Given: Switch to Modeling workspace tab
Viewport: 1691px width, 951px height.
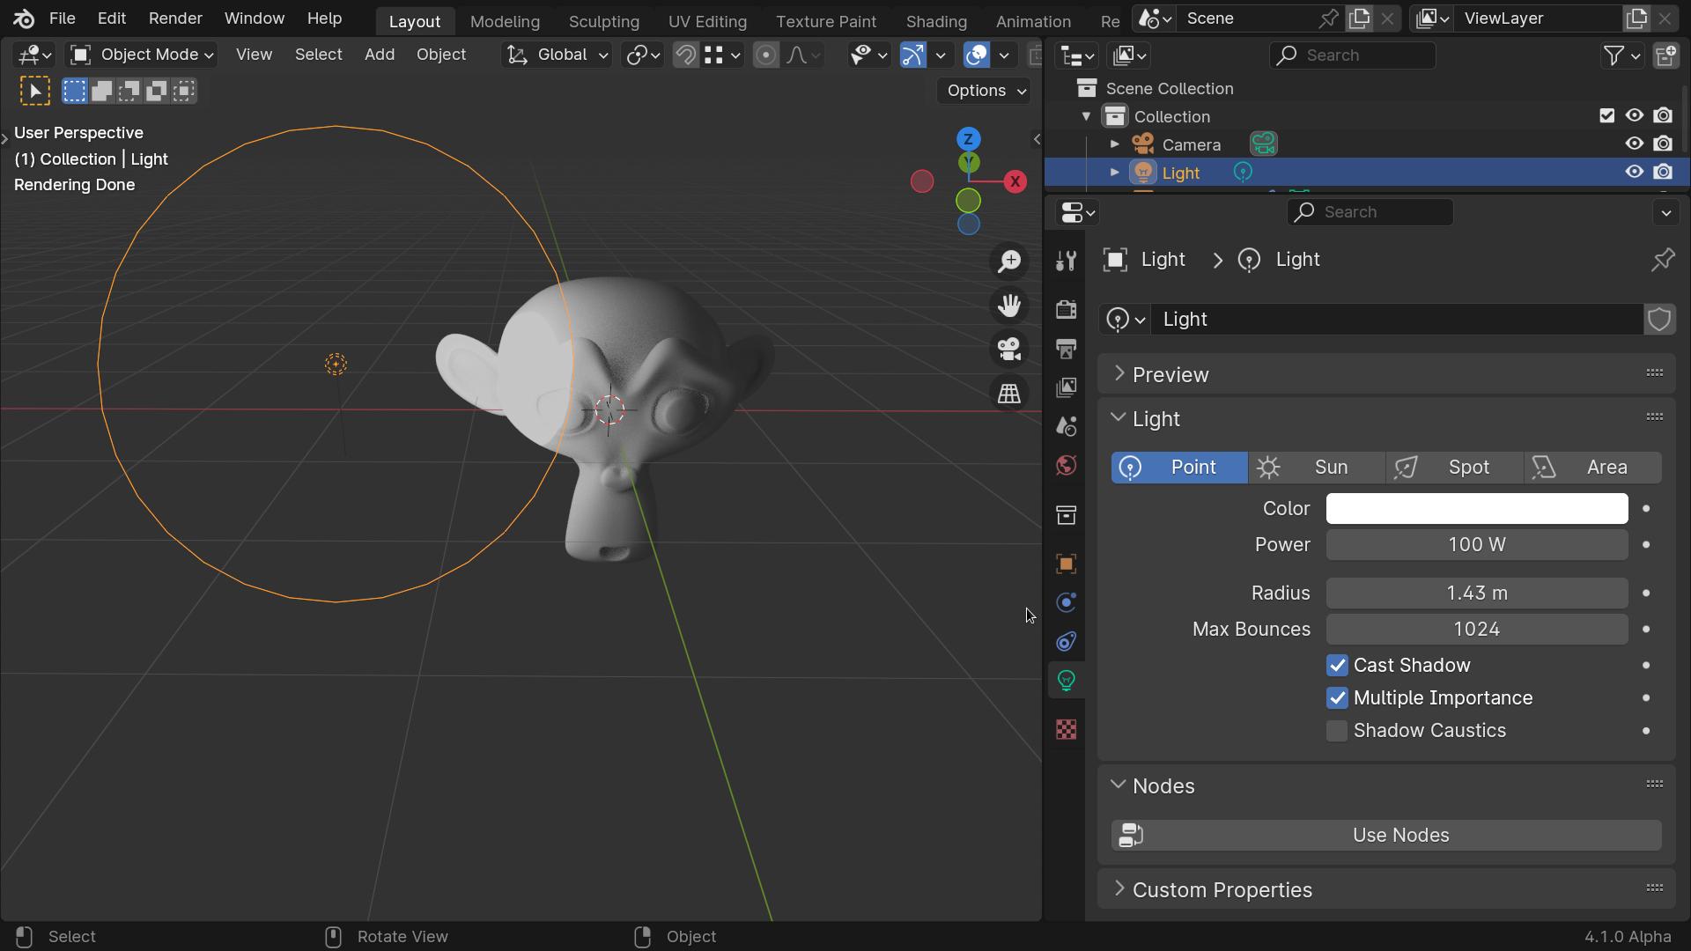Looking at the screenshot, I should coord(505,21).
